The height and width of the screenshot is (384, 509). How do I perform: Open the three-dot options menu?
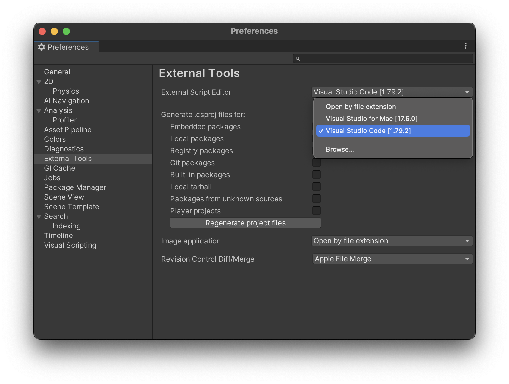click(x=465, y=46)
